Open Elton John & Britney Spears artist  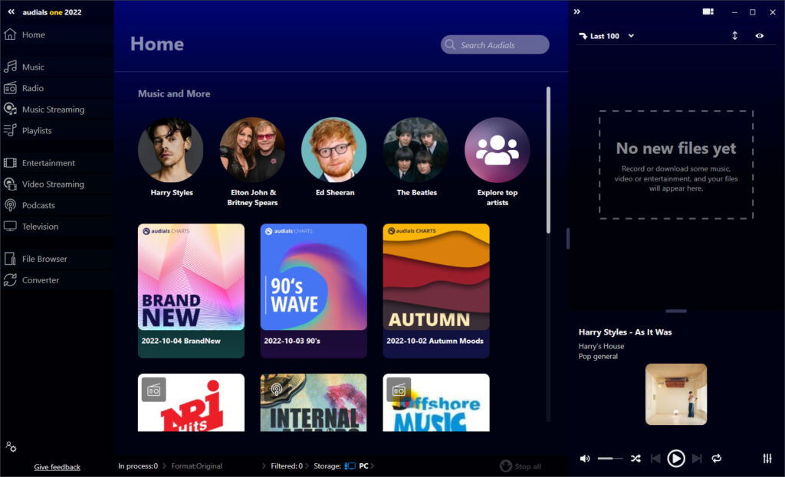click(252, 149)
